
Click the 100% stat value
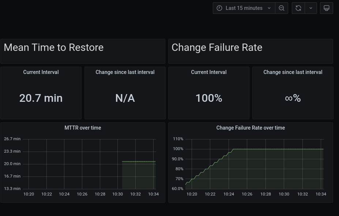tap(209, 98)
